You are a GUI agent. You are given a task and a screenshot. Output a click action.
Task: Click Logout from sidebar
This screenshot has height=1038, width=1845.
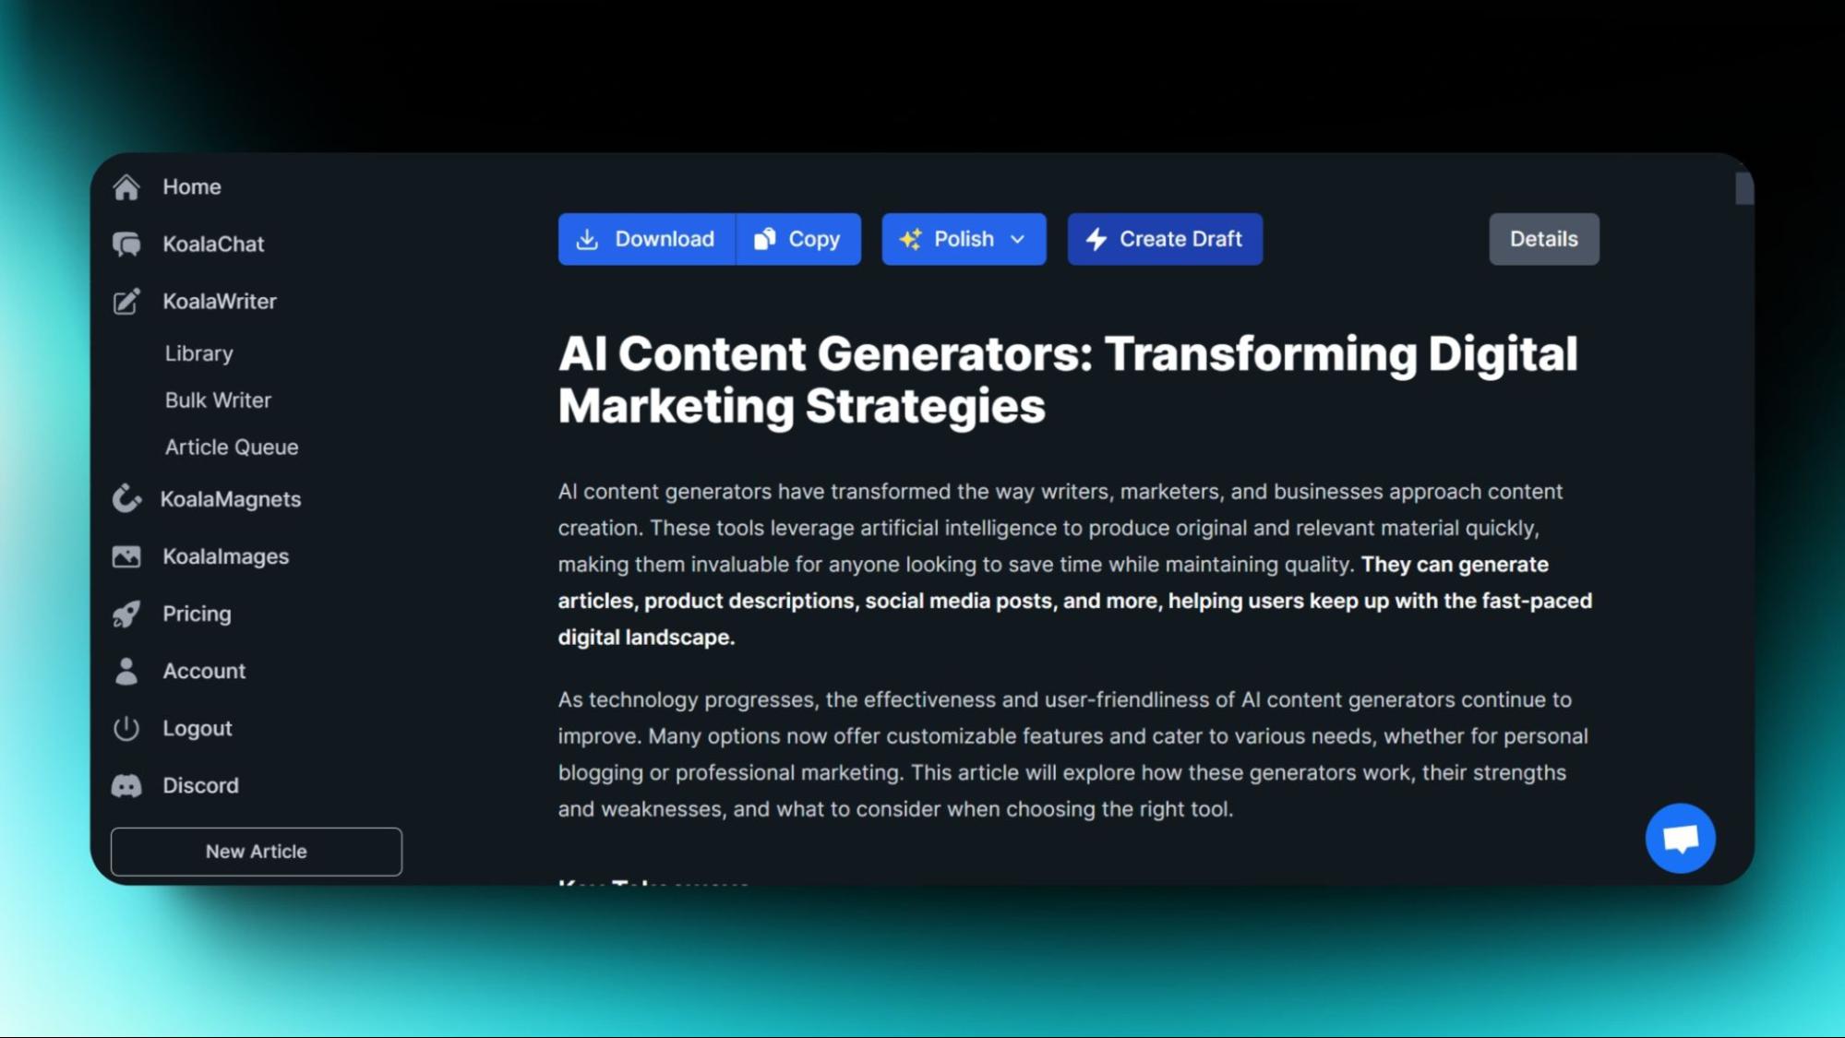tap(198, 729)
